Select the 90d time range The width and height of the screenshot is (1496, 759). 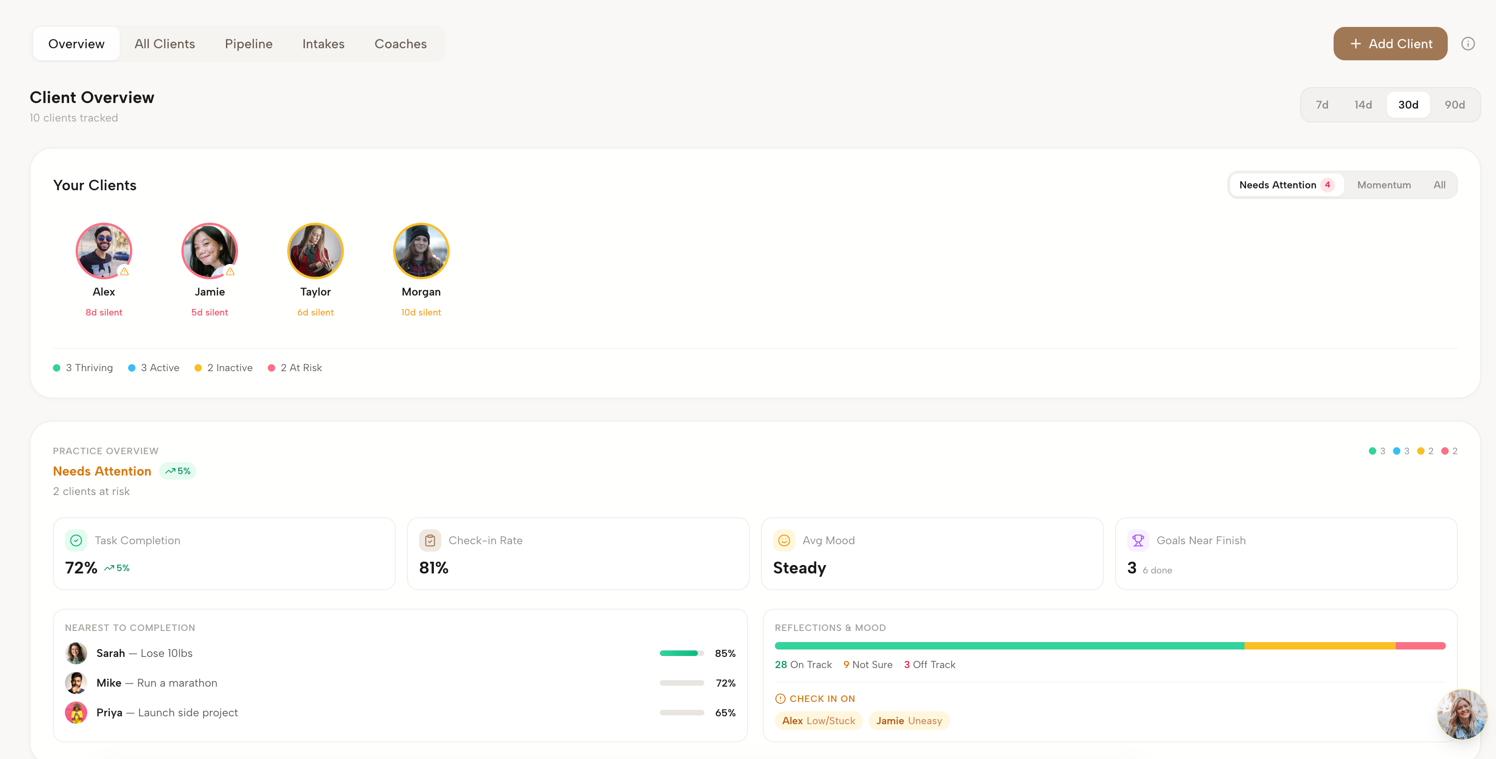pyautogui.click(x=1454, y=104)
